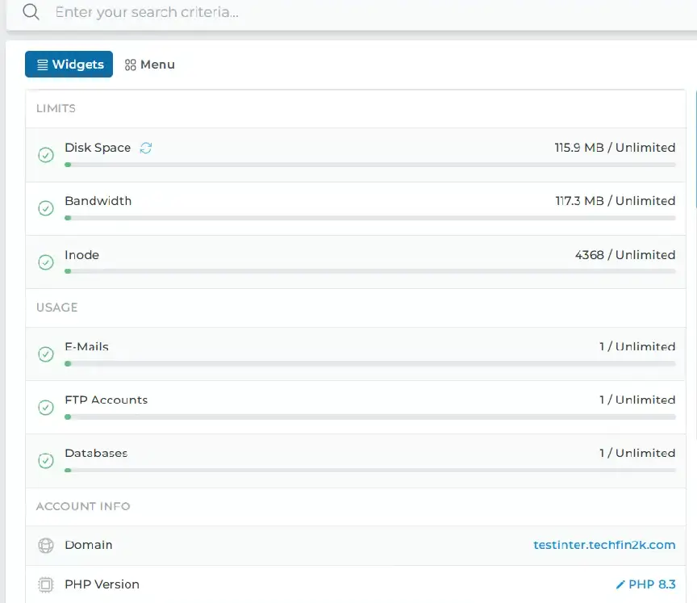Screen dimensions: 697x603
Task: Click the Databases progress bar
Action: [x=369, y=470]
